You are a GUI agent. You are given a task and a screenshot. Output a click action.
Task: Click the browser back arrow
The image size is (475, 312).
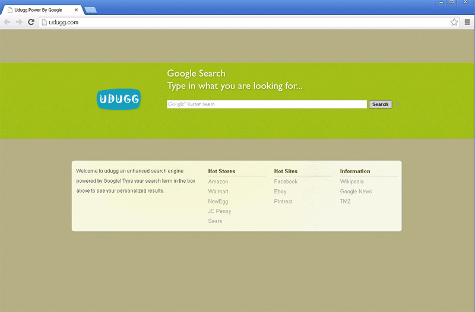[x=7, y=22]
